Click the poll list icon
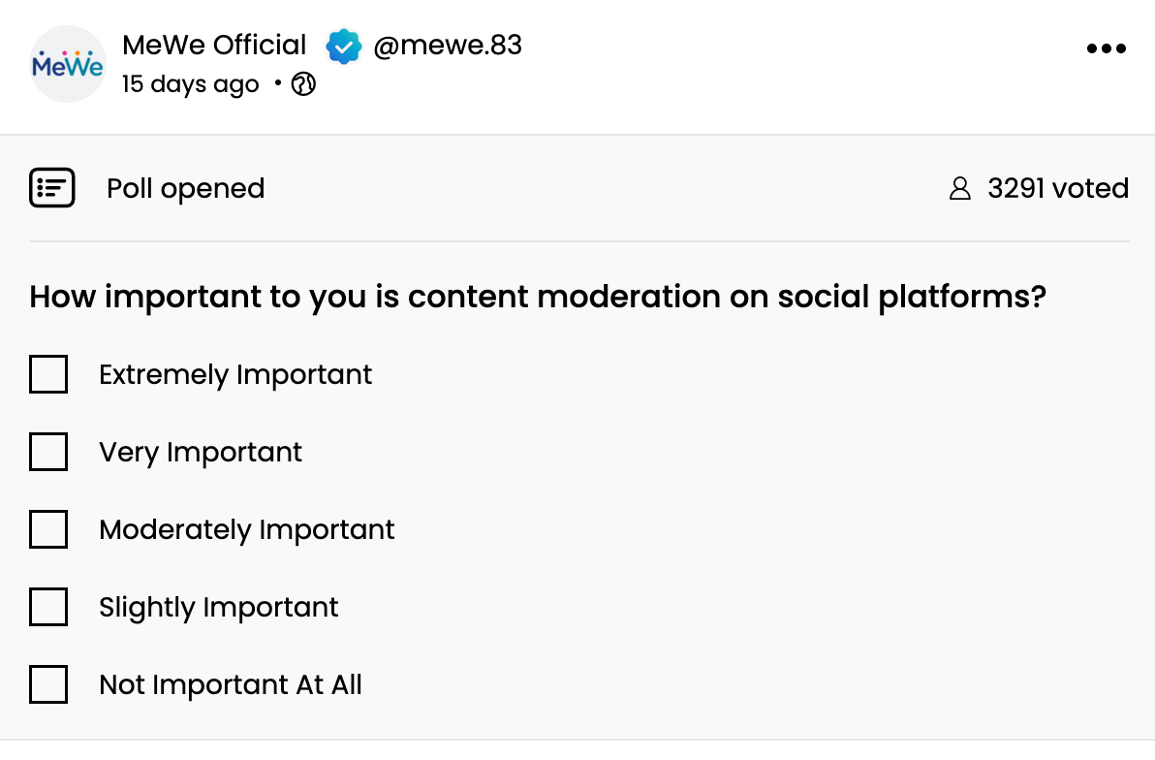 click(52, 188)
